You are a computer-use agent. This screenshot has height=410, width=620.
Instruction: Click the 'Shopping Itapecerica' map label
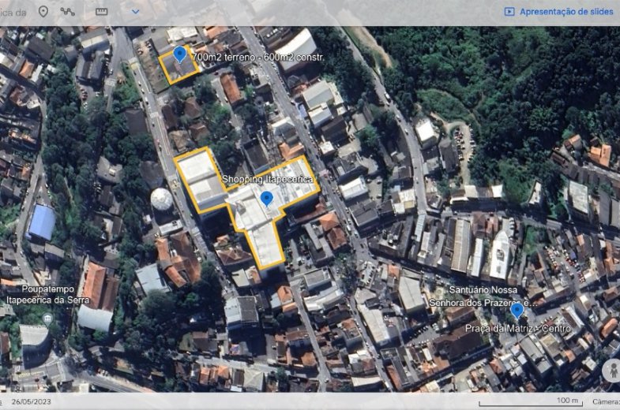(267, 180)
